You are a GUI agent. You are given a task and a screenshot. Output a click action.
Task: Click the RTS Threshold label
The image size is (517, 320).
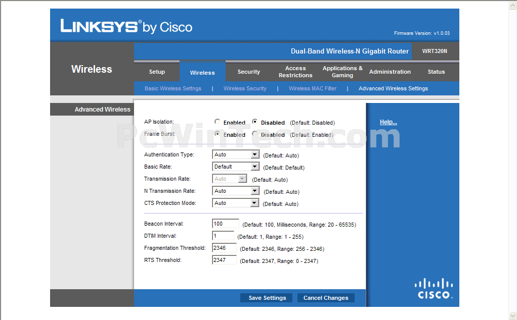coord(163,260)
